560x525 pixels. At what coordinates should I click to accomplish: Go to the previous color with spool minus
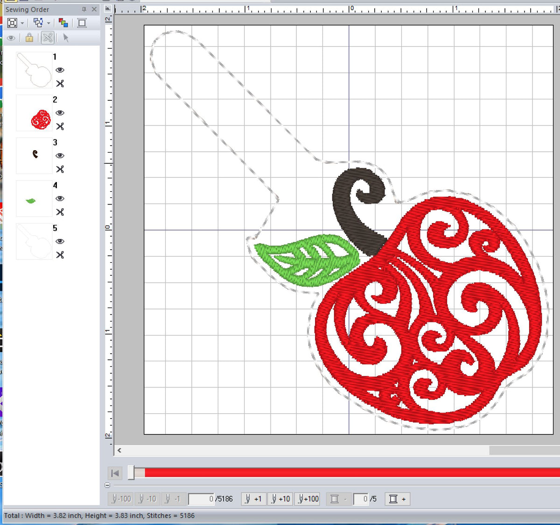[x=338, y=499]
